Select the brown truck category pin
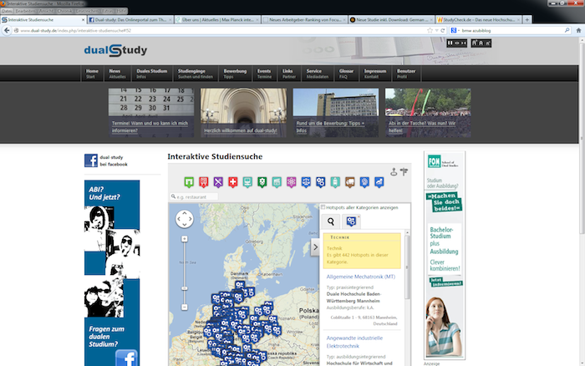Viewport: 585px width, 366px height. click(349, 182)
